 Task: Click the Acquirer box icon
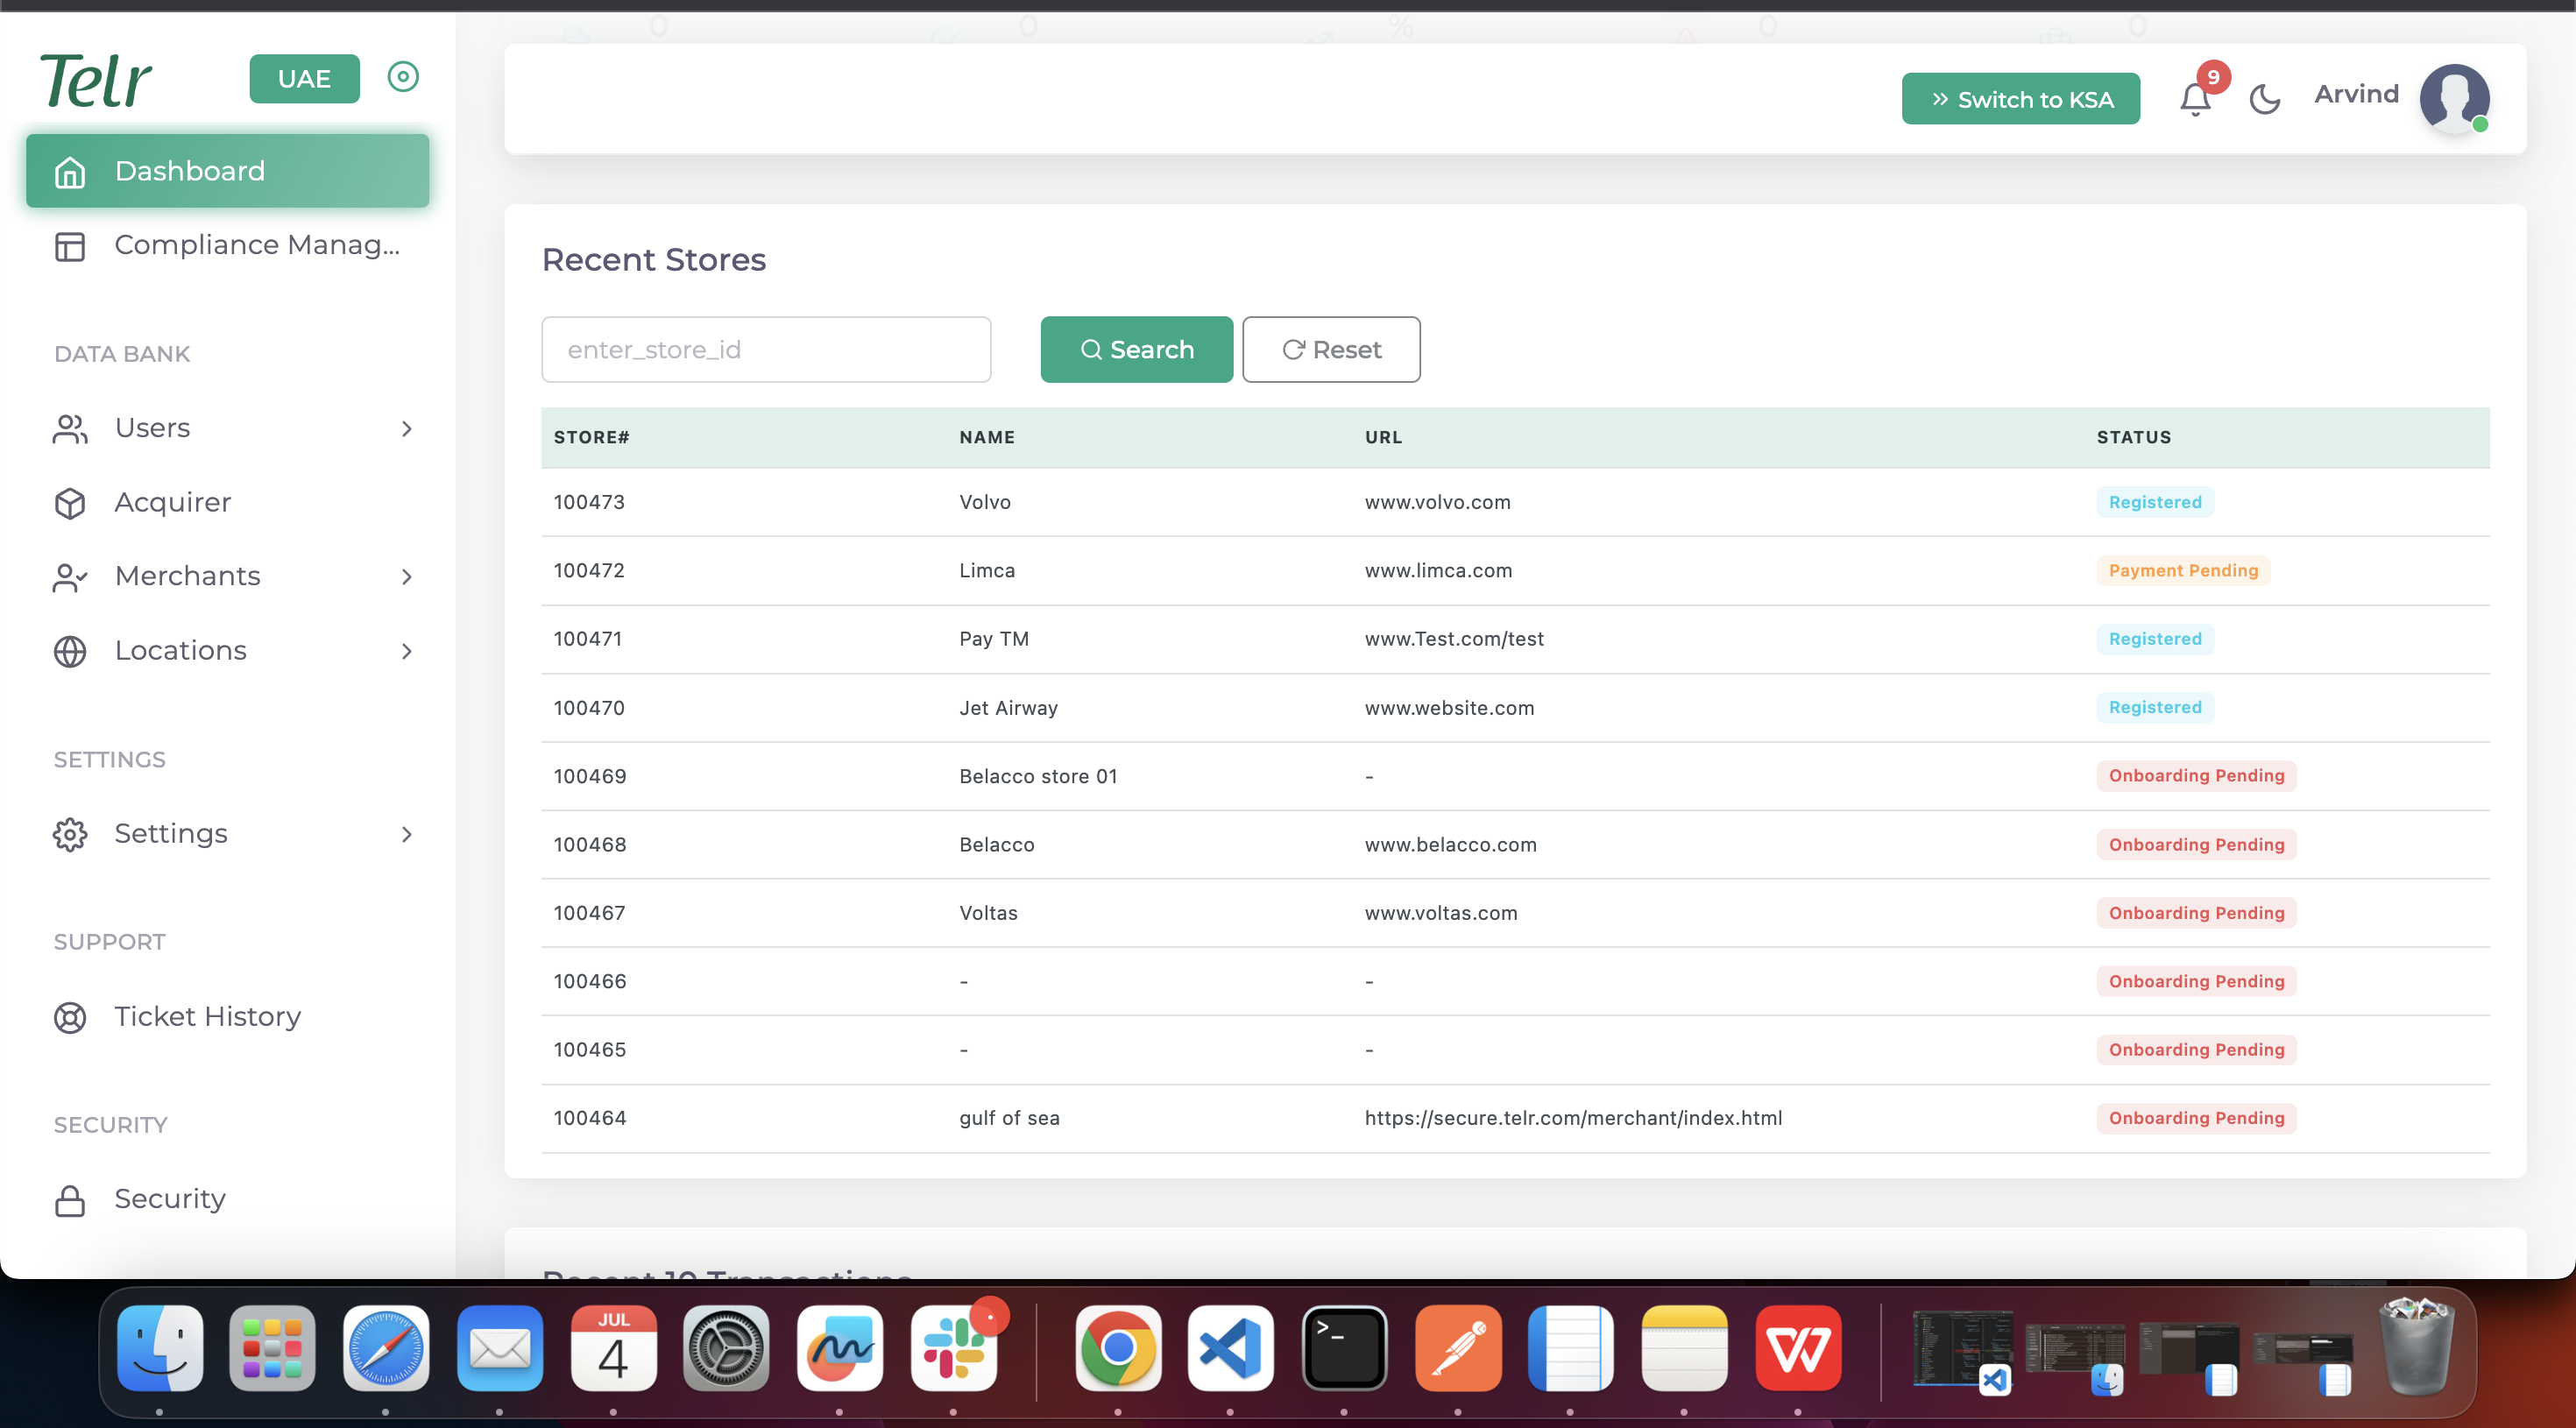click(70, 503)
